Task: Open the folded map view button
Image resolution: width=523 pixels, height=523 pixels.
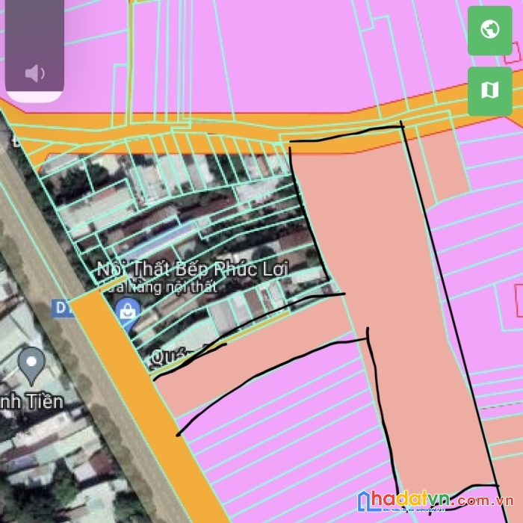Action: tap(489, 90)
